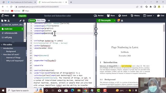Viewport: 166px width, 93px height.
Task: Open the Review panel
Action: [x=99, y=16]
